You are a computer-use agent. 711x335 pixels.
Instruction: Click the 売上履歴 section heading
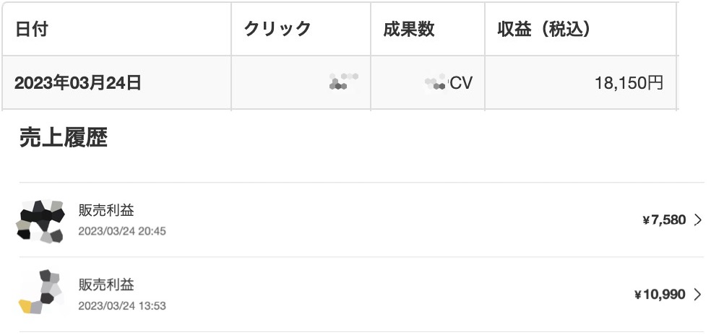[64, 137]
